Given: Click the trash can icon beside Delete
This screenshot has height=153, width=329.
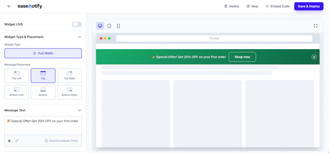Looking at the screenshot, I should point(226,6).
